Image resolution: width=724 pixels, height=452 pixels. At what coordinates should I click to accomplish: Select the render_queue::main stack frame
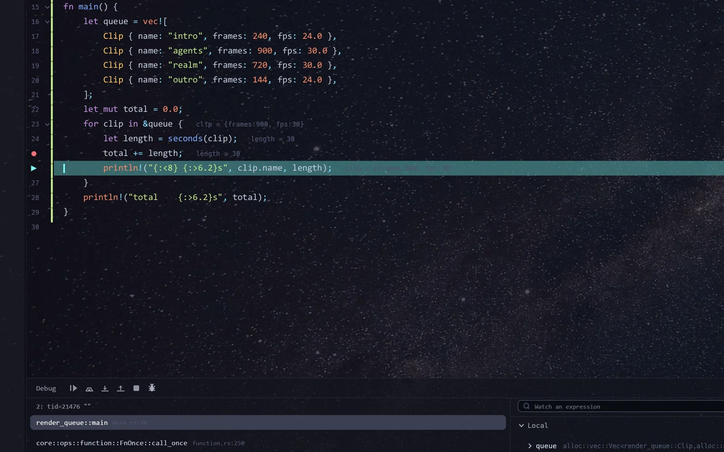click(268, 423)
